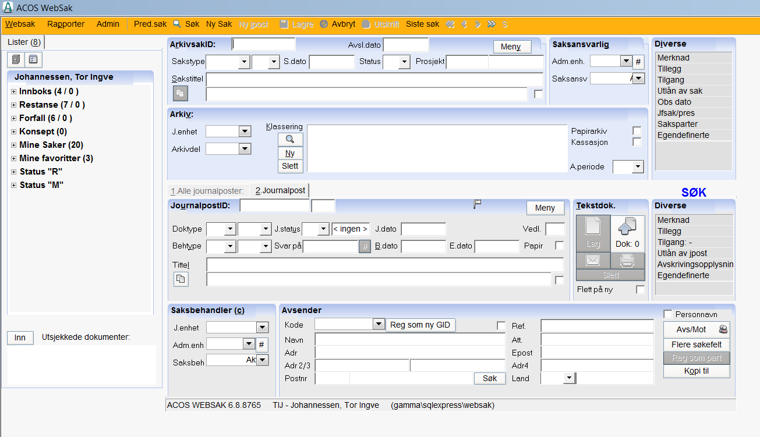Select the Lister (8) tab
The image size is (760, 437).
[x=24, y=42]
